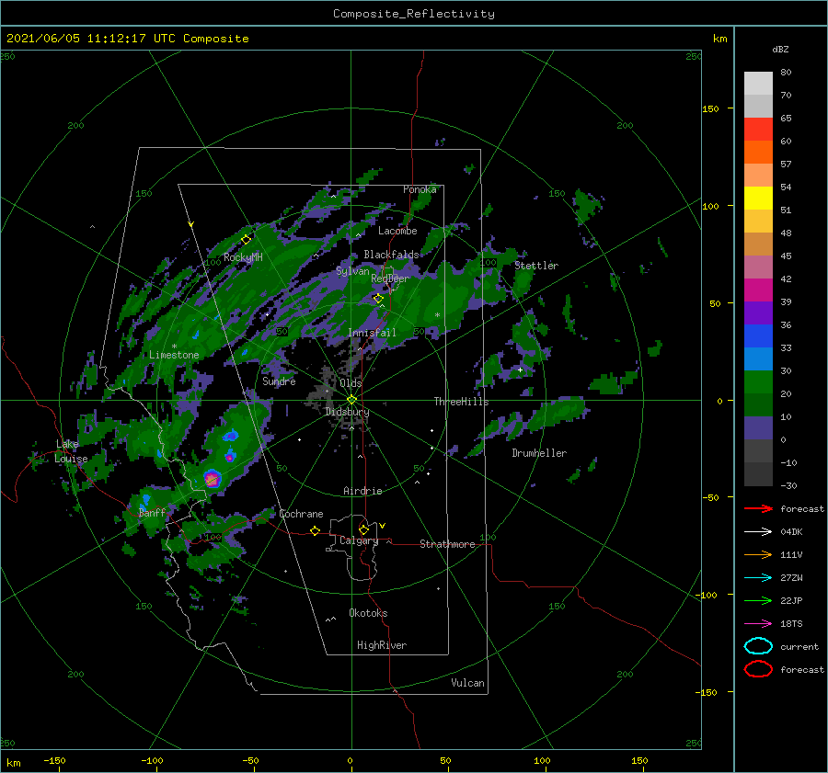Click the Sundre town label
The image size is (828, 773).
coord(279,381)
